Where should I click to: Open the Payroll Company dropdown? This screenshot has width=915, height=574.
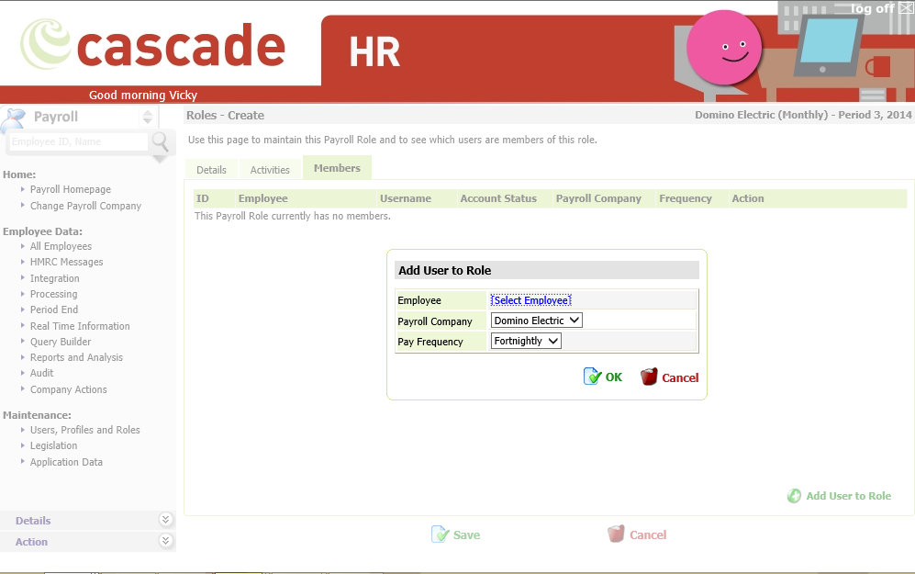click(536, 321)
